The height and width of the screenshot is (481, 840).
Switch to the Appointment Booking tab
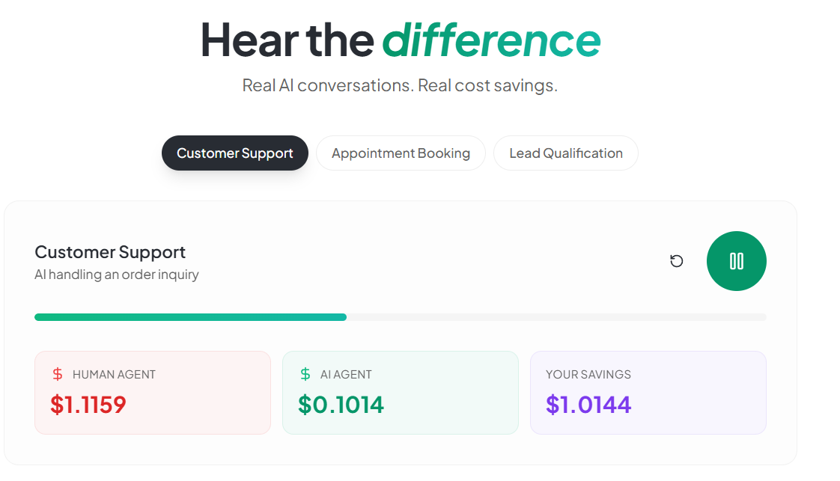[401, 153]
